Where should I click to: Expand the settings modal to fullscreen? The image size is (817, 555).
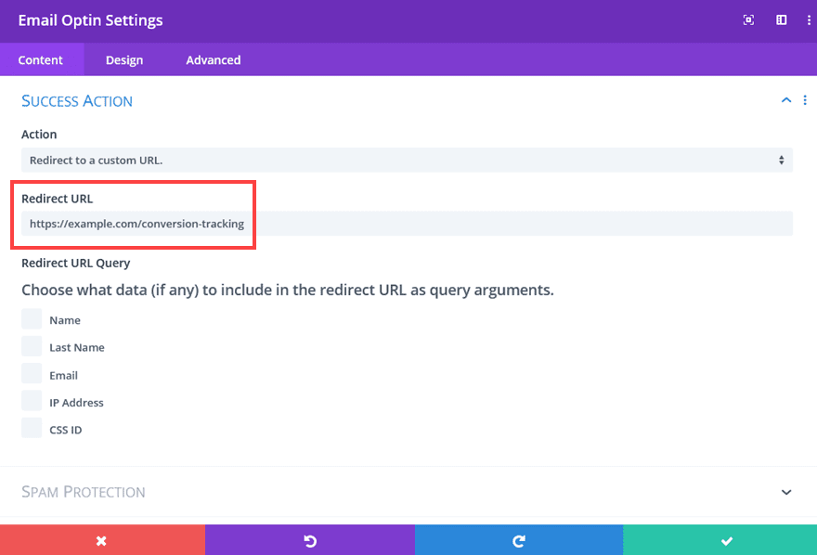tap(748, 19)
